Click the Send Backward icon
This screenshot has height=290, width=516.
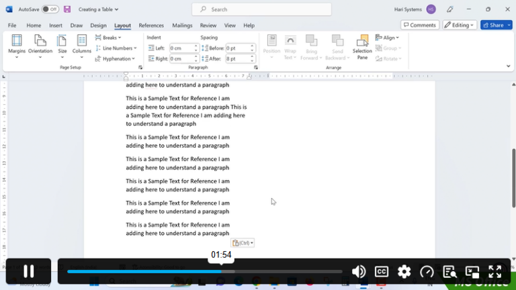337,41
